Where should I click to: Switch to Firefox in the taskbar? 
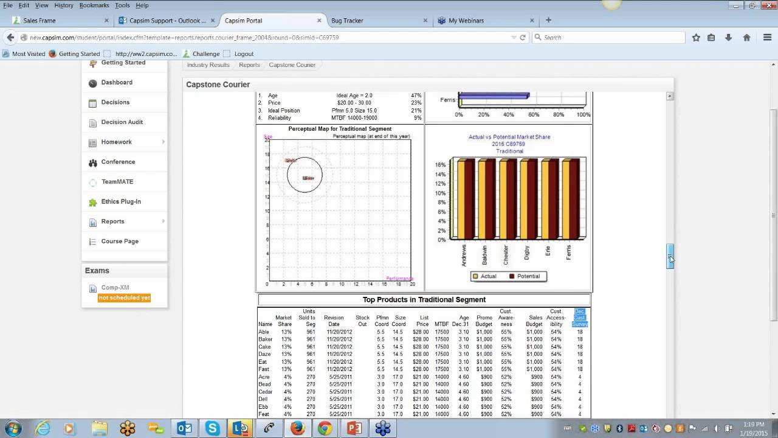tap(297, 428)
